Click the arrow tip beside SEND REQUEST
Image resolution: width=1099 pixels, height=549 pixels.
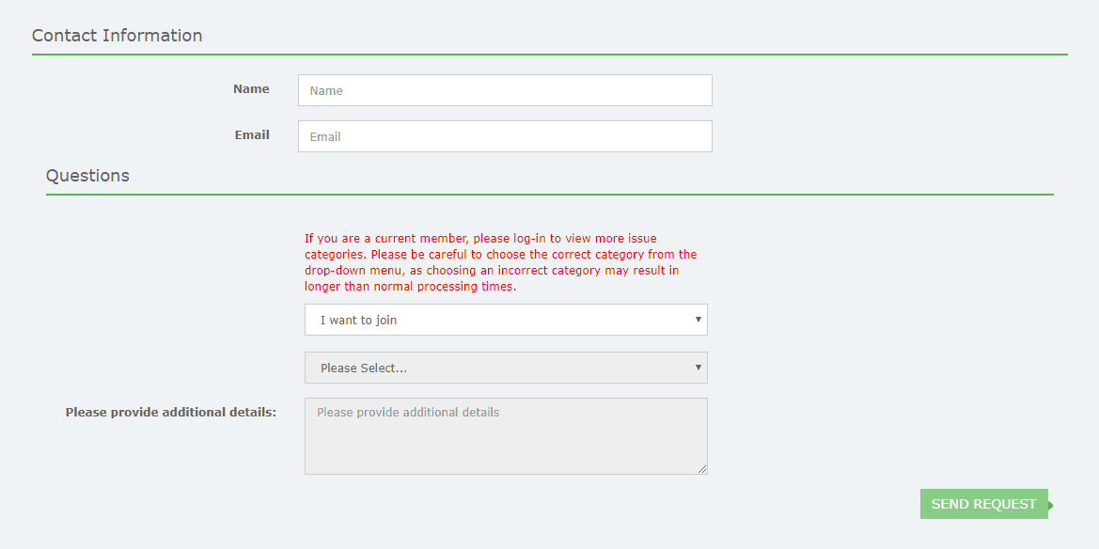[x=1050, y=505]
